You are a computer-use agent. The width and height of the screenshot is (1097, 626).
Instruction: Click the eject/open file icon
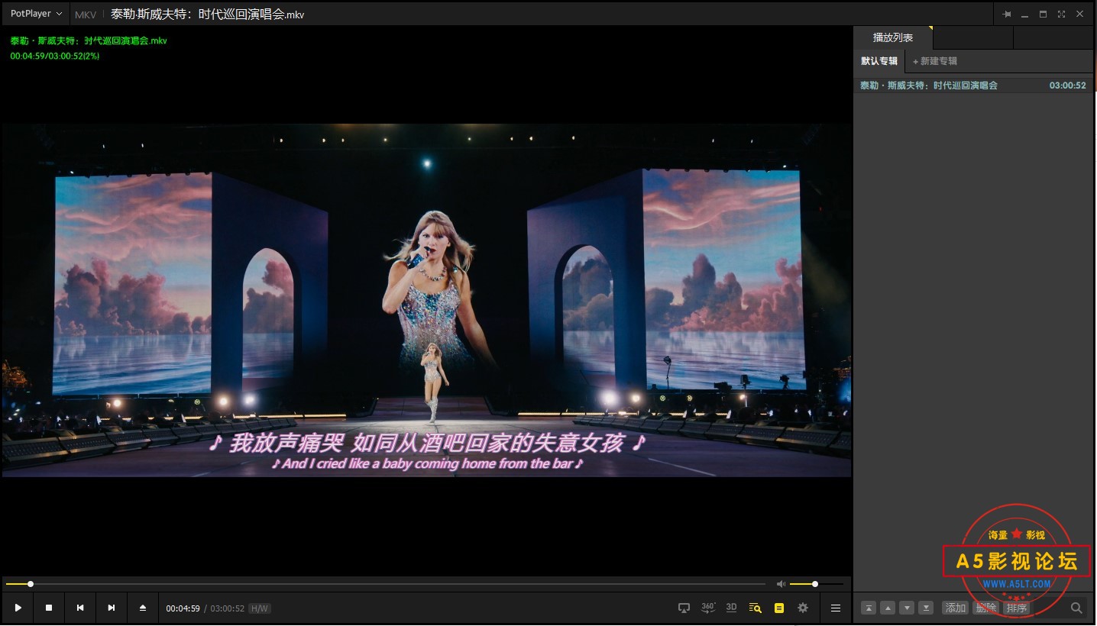click(143, 608)
